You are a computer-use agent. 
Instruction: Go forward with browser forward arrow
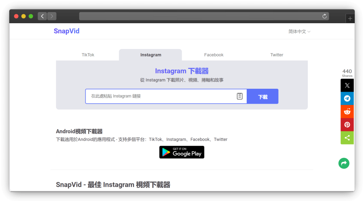(x=52, y=16)
